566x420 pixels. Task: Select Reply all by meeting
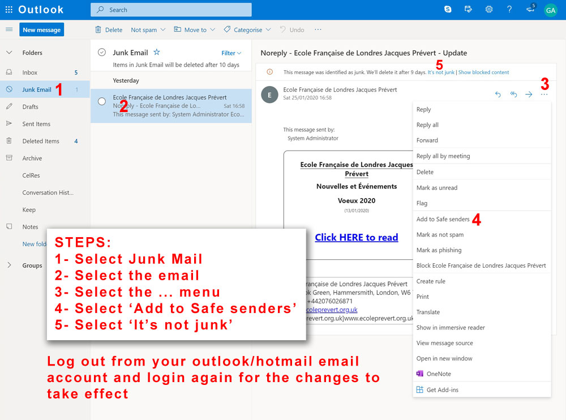click(482, 156)
